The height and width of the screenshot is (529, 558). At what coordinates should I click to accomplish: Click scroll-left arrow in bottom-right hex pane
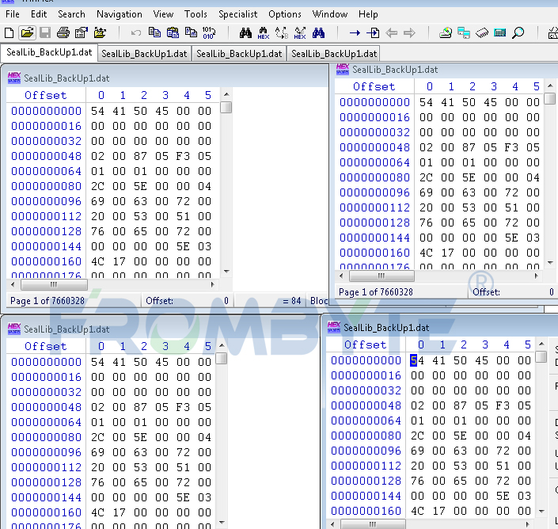coord(332,524)
